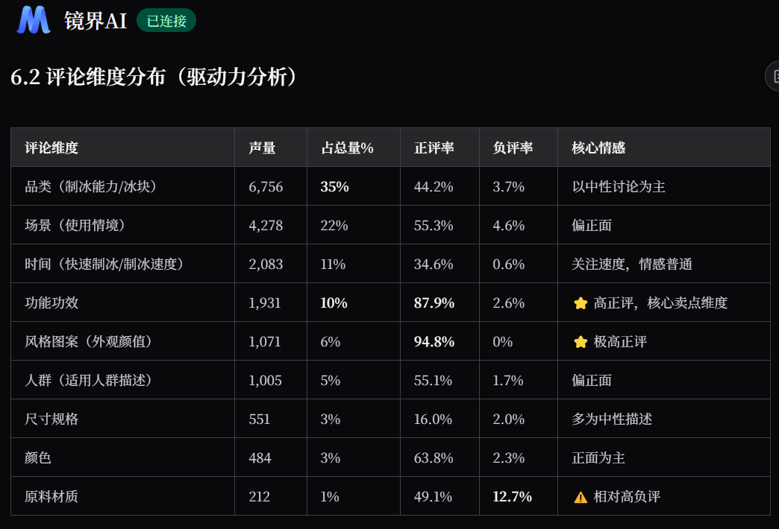Click the 占总量% column header
The image size is (779, 529).
click(347, 148)
